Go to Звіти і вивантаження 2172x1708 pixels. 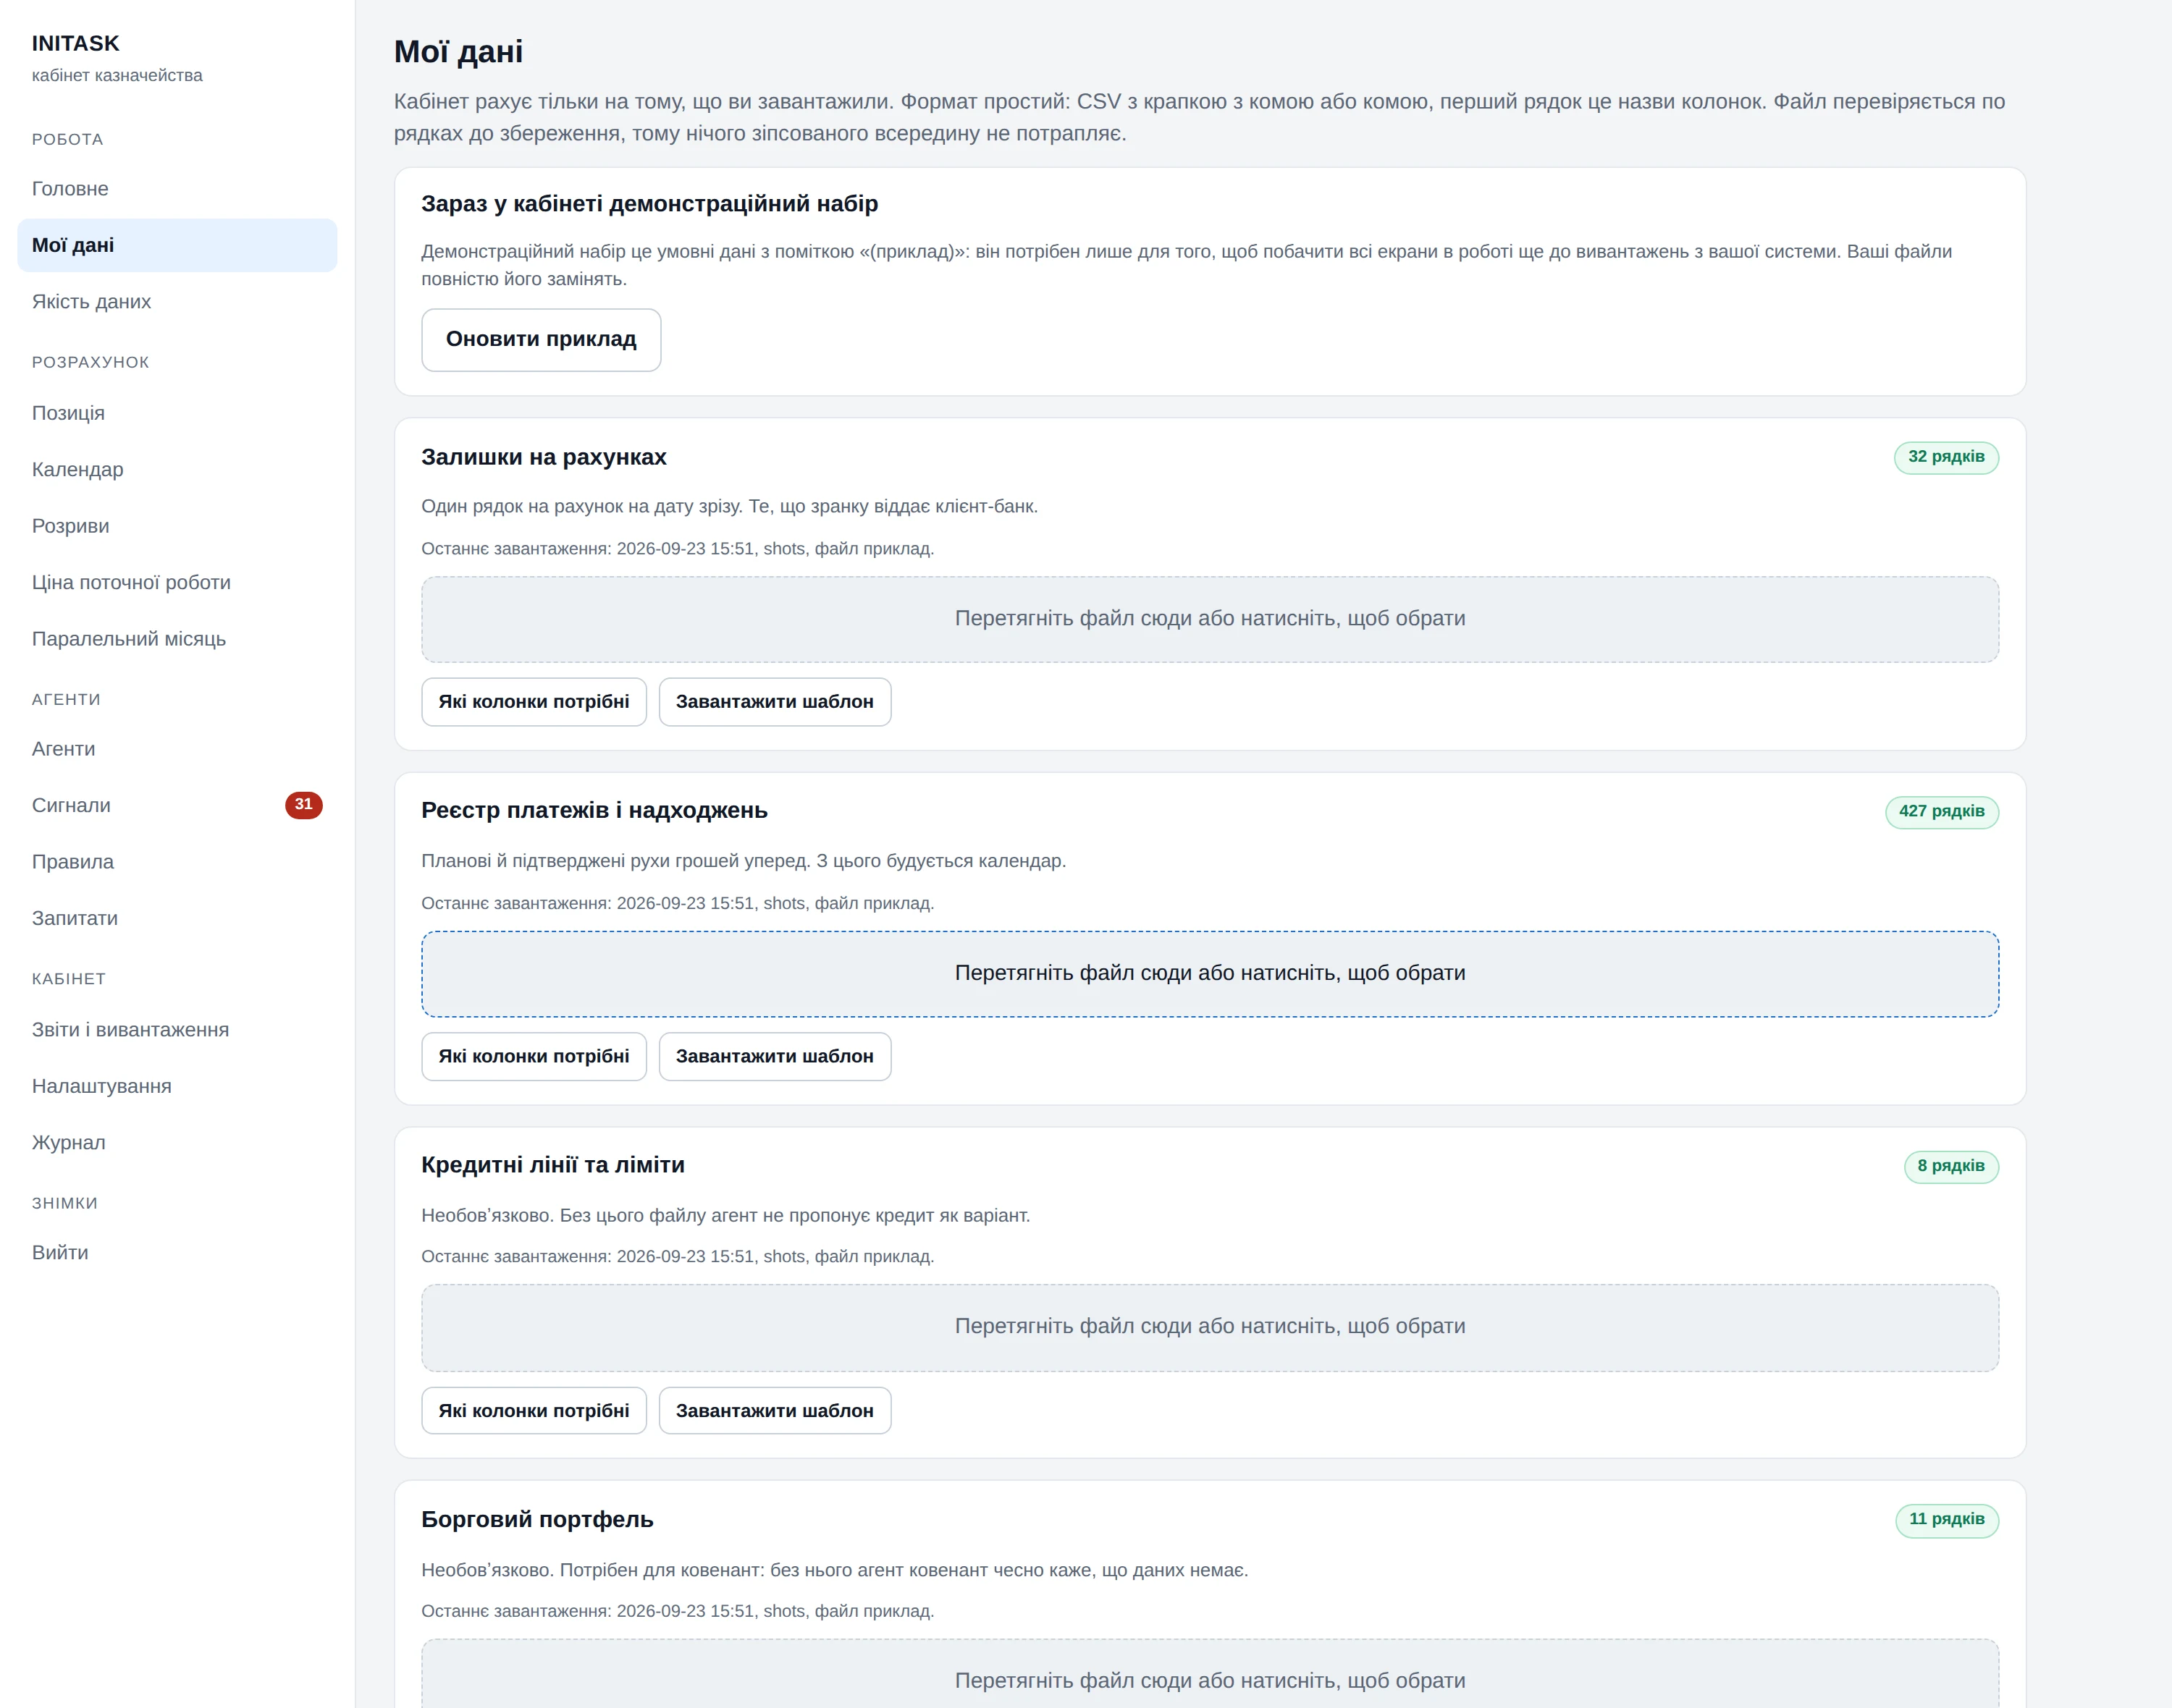[x=177, y=1030]
